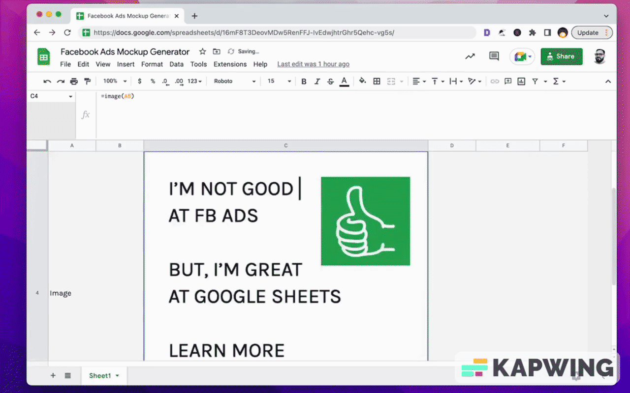The height and width of the screenshot is (393, 630).
Task: Open the comment history icon
Action: [494, 56]
